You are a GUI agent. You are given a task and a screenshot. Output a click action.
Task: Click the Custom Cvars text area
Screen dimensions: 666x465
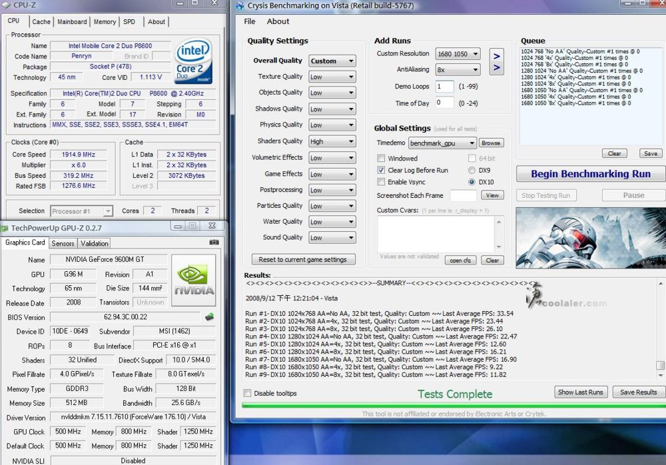click(x=436, y=234)
